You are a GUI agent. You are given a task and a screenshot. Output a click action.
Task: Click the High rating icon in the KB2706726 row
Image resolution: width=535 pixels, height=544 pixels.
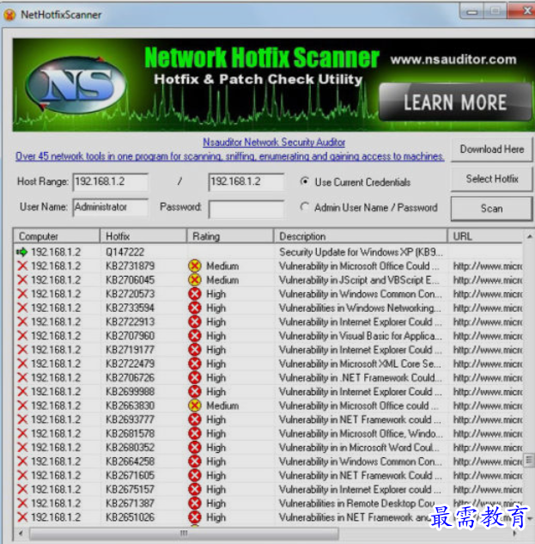point(195,377)
